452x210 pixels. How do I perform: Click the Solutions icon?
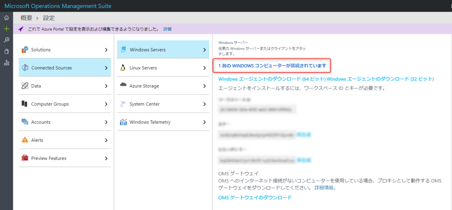click(25, 50)
